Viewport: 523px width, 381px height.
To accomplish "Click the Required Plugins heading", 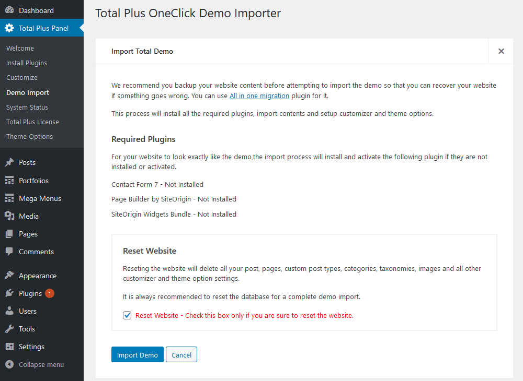I will [x=143, y=139].
